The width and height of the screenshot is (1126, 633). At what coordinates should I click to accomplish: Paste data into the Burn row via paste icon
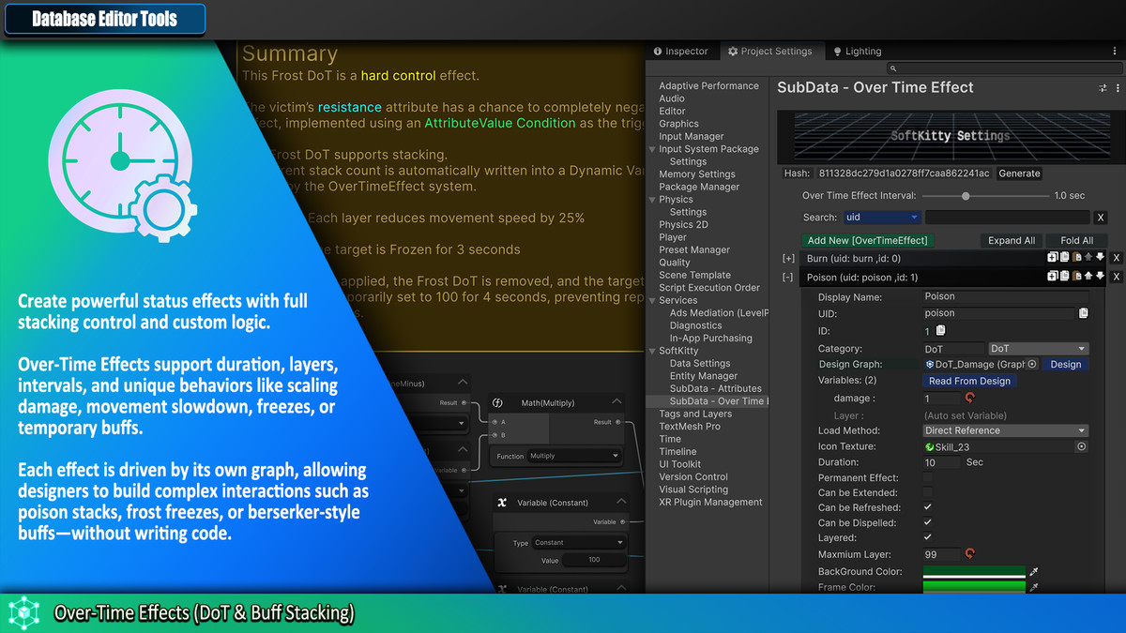click(x=1076, y=256)
